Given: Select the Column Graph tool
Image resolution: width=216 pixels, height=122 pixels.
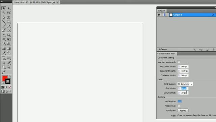Looking at the screenshot, I should pos(9,58).
